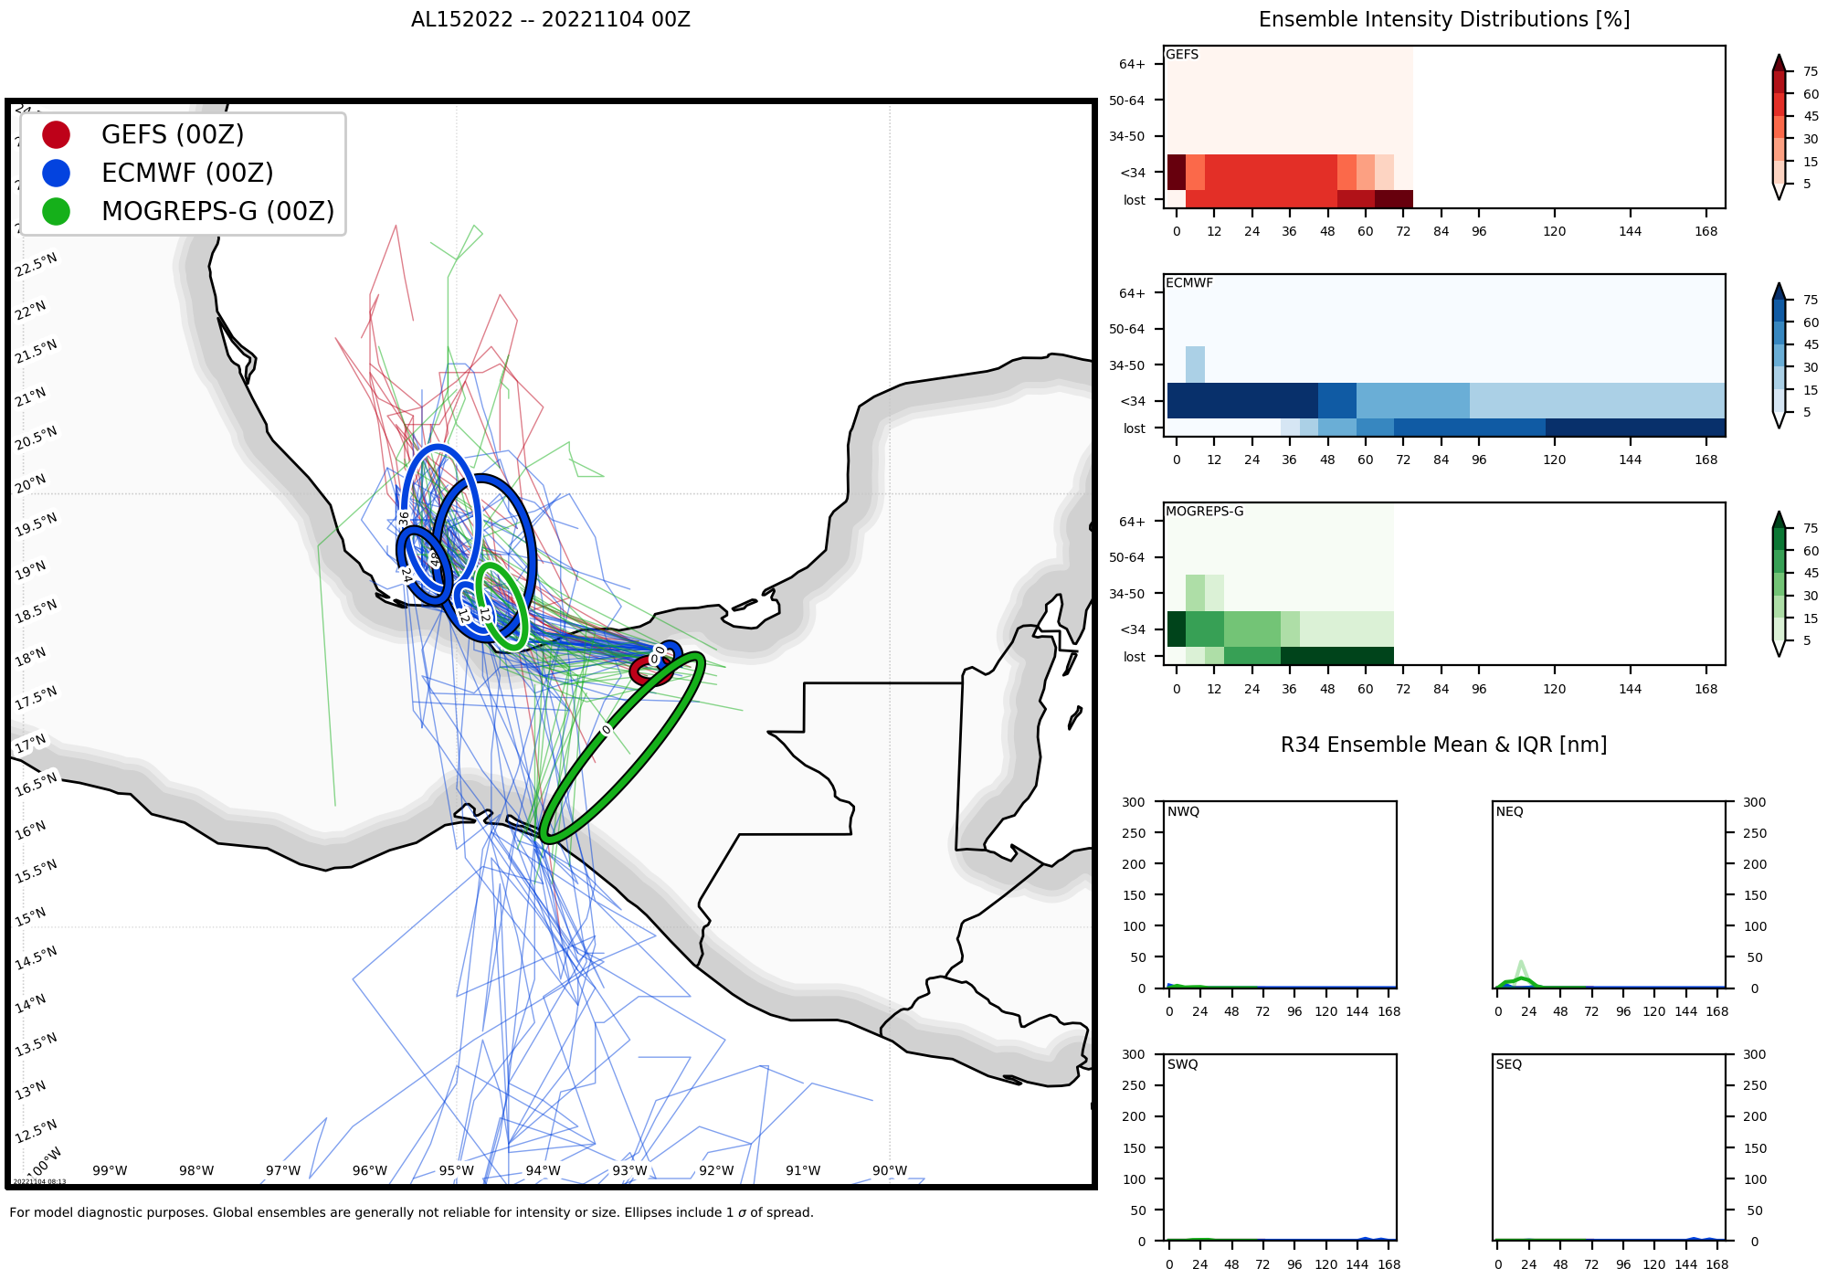1827x1279 pixels.
Task: Click the NWQ quadrant chart label
Action: pyautogui.click(x=1183, y=811)
